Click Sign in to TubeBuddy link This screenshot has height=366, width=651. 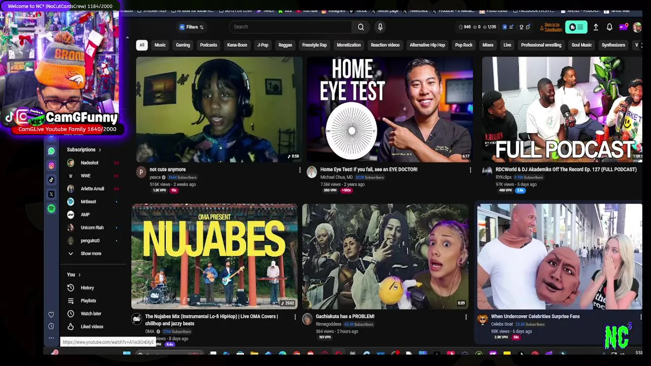(x=553, y=27)
